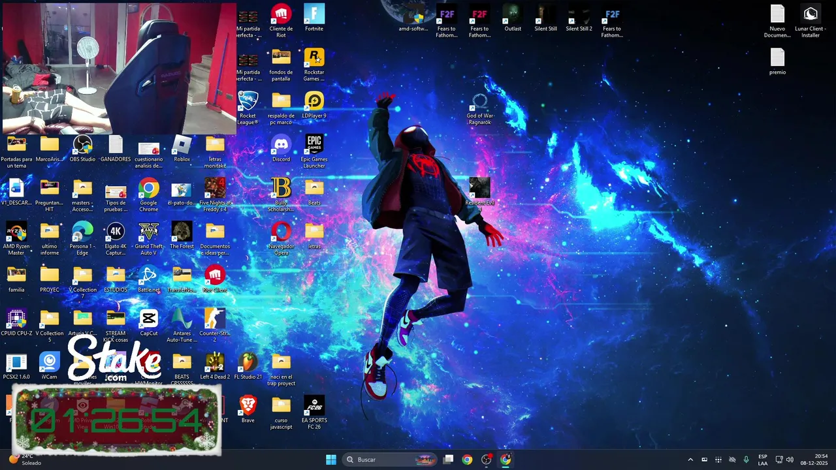836x470 pixels.
Task: Select the LDPlayer 9 emulator icon
Action: 314,104
